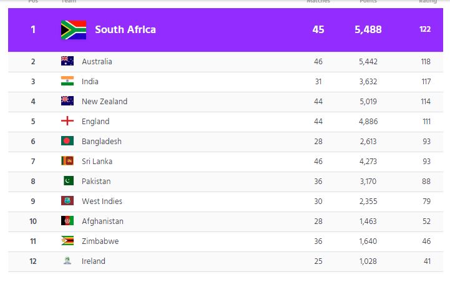
Task: Click the Zimbabwe flag icon
Action: pyautogui.click(x=67, y=241)
